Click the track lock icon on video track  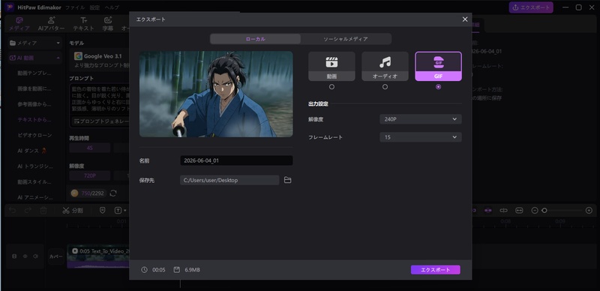14,256
